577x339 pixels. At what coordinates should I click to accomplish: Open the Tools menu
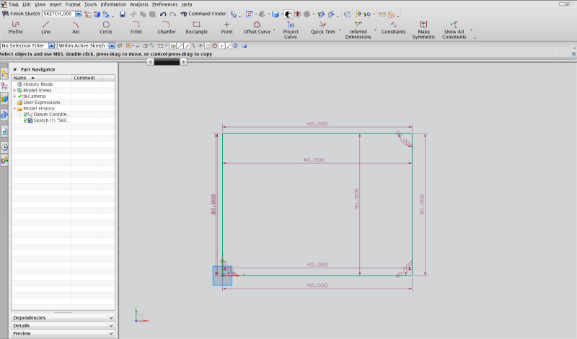91,4
